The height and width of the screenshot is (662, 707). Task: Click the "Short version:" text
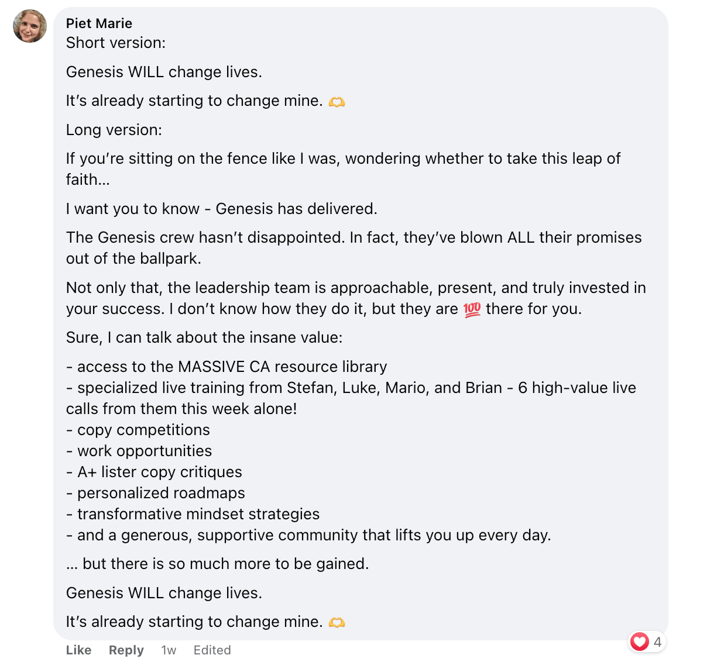pyautogui.click(x=116, y=43)
